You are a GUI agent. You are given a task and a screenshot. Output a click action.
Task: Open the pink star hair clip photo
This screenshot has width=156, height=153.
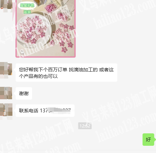(x=46, y=29)
